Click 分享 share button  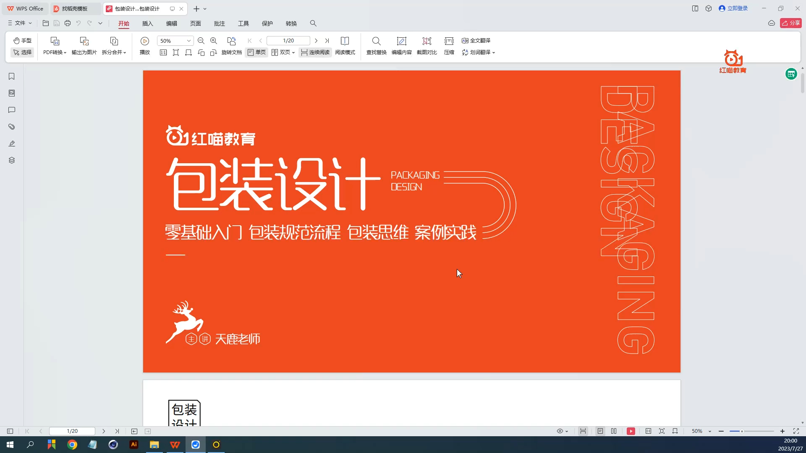click(x=791, y=23)
